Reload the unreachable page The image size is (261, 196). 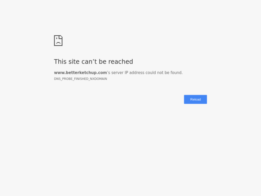point(195,99)
